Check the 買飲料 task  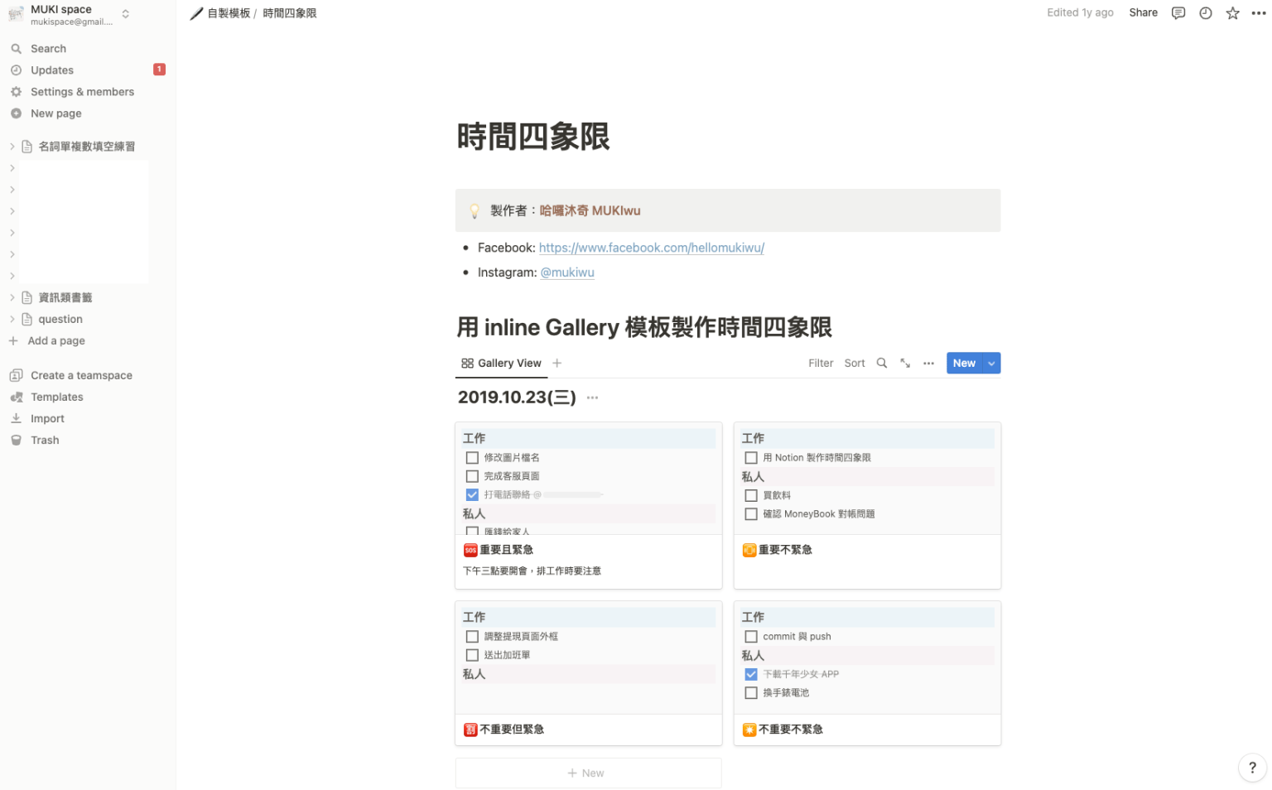tap(750, 494)
